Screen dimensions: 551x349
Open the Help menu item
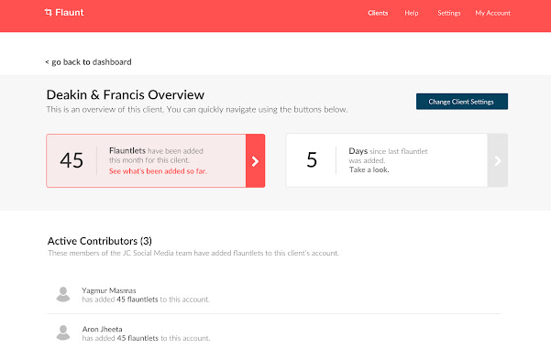(411, 13)
